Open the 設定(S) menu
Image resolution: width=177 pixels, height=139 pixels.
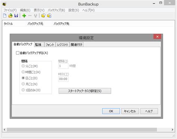point(74,10)
